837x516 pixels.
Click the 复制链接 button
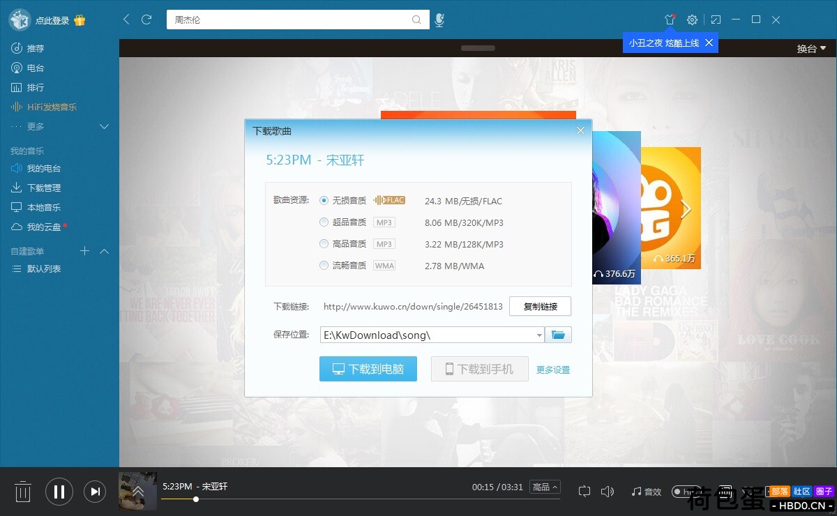click(540, 306)
